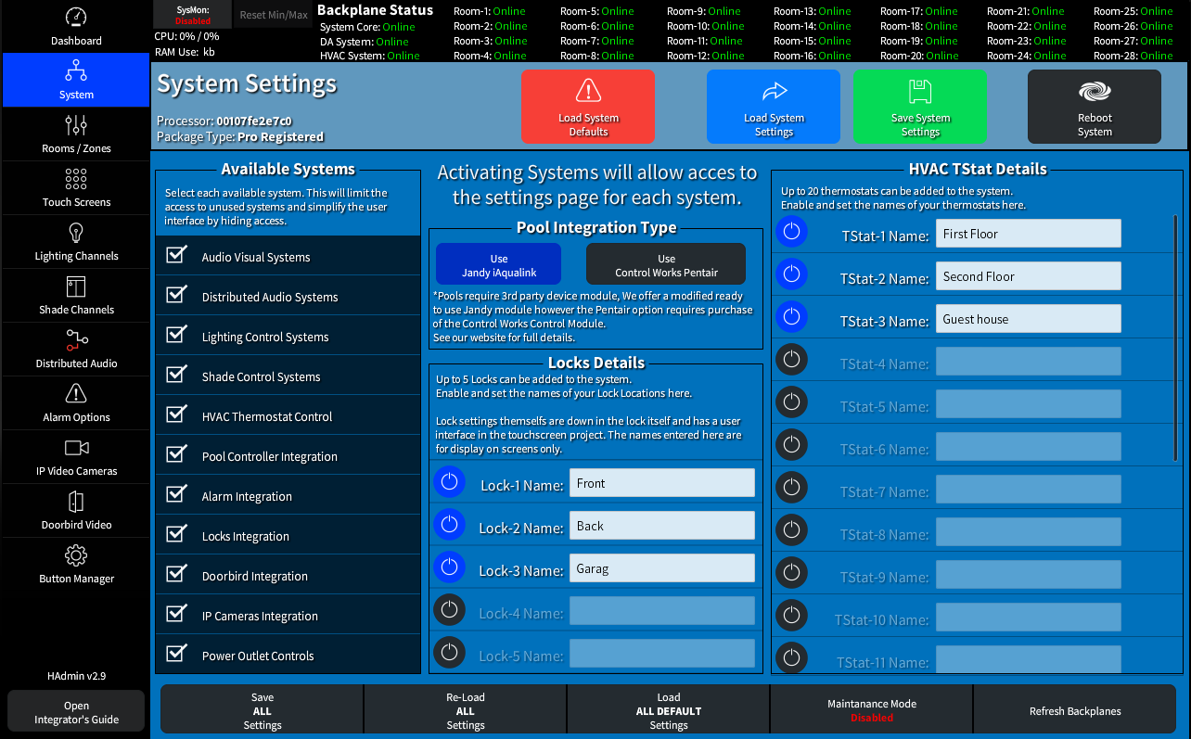
Task: Click Load ALL DEFAULT Settings button
Action: [669, 711]
